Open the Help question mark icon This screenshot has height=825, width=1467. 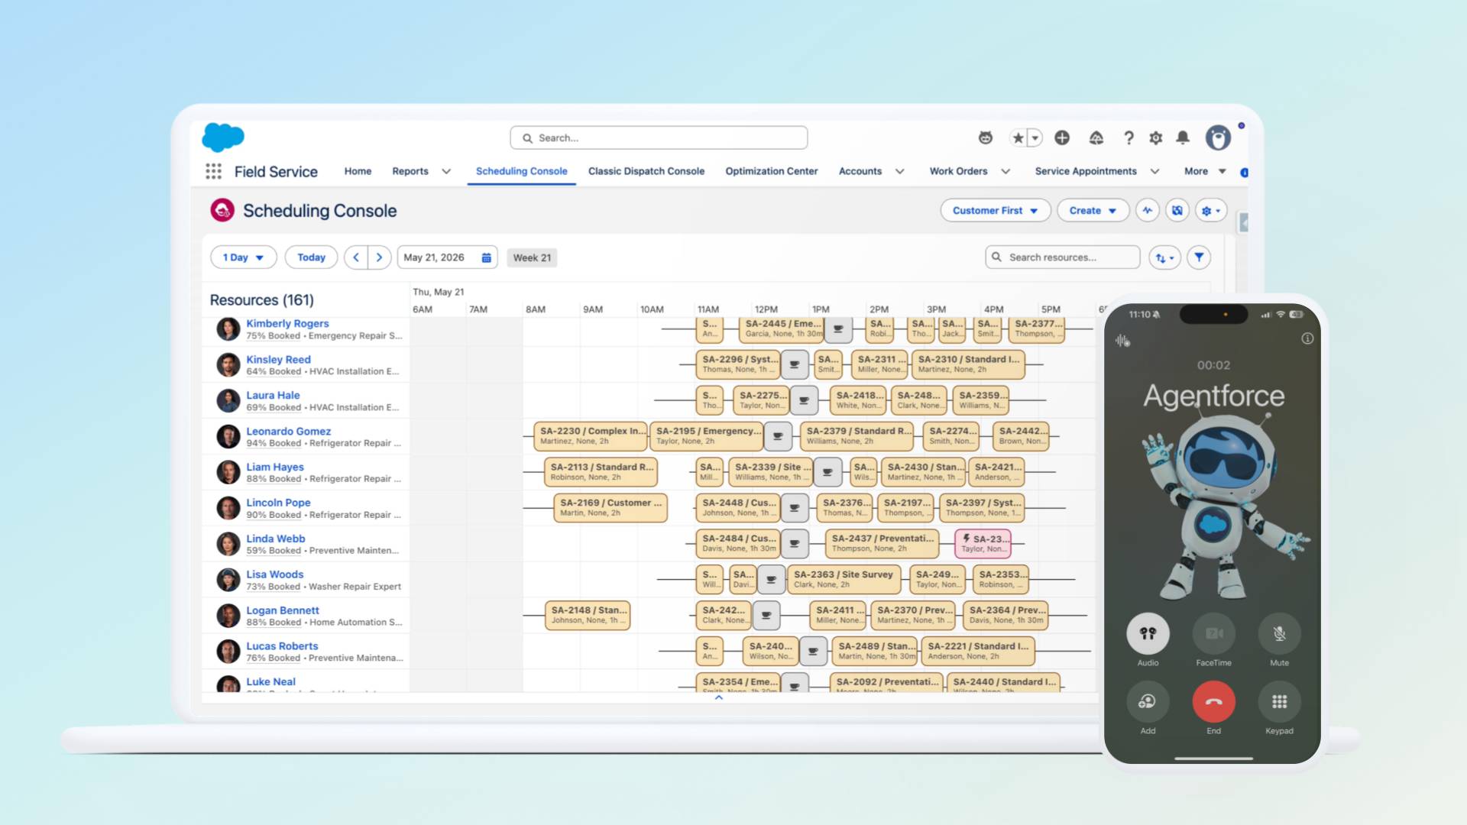pyautogui.click(x=1129, y=137)
